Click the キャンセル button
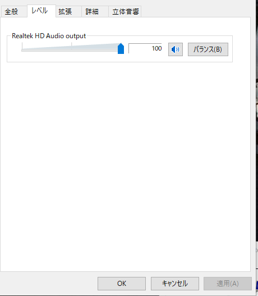258x296 pixels. pos(174,283)
